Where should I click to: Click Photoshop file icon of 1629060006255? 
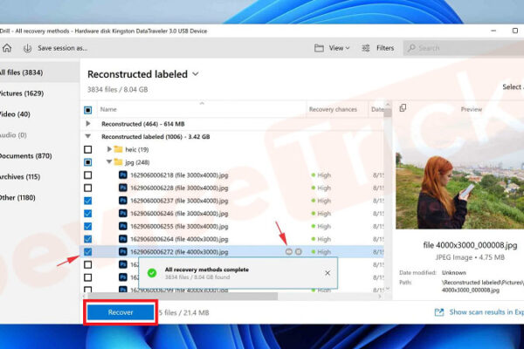tap(123, 226)
